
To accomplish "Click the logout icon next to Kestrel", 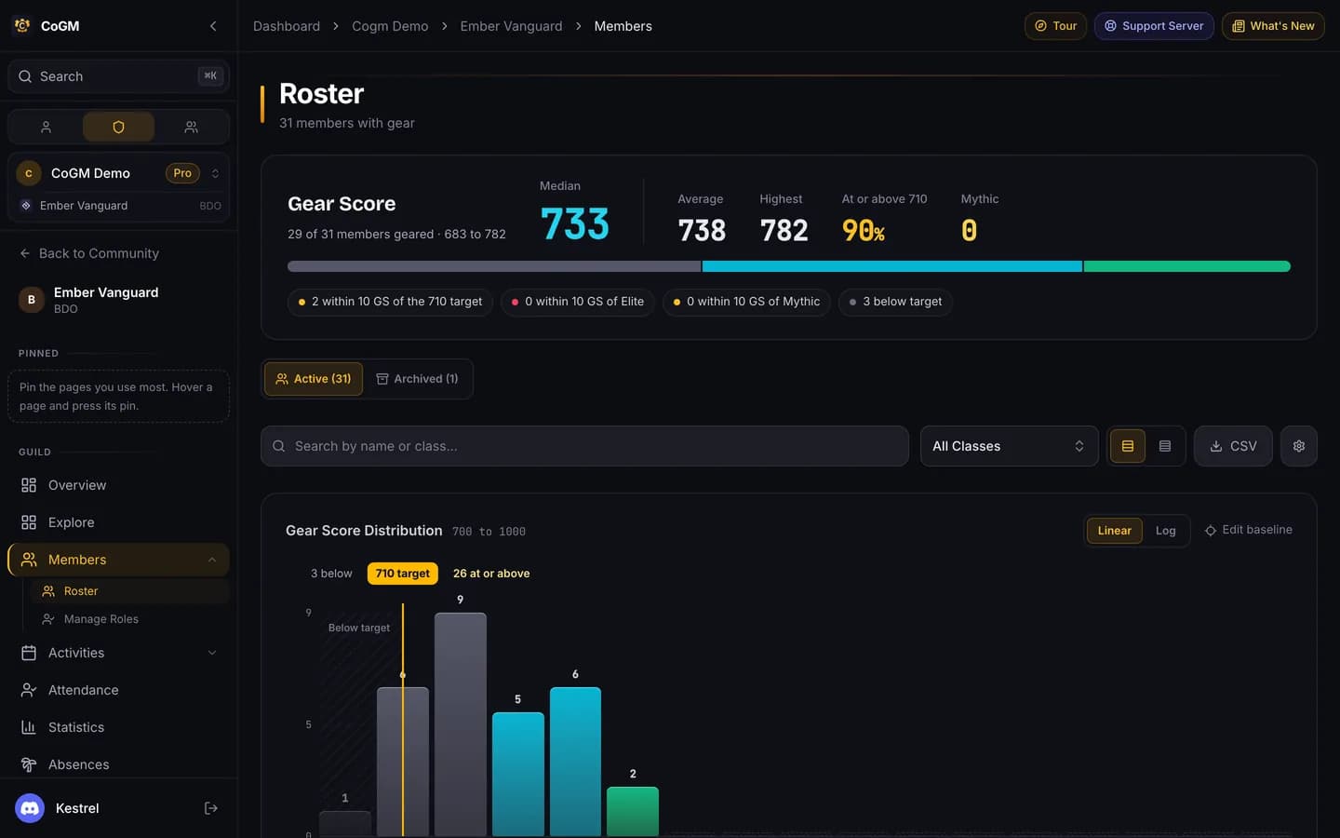I will click(211, 808).
